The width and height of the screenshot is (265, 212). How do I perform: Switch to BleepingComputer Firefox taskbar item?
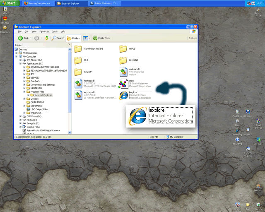point(38,3)
